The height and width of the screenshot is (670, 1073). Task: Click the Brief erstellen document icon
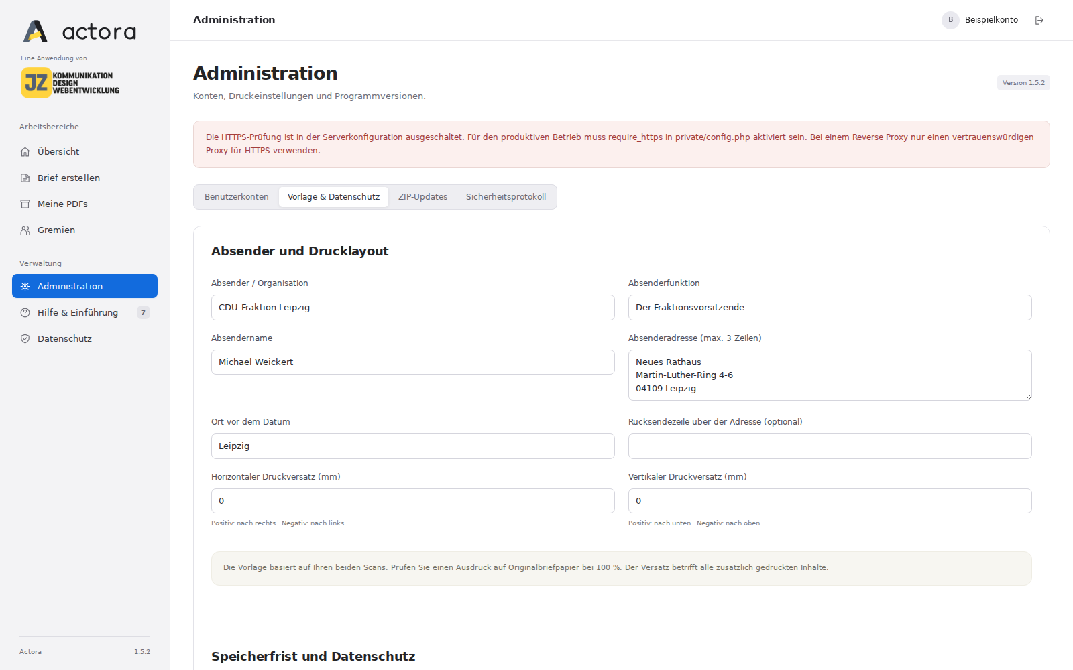tap(25, 178)
